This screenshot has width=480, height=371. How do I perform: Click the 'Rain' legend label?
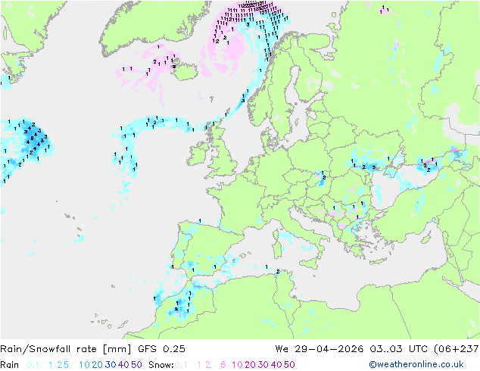point(10,365)
